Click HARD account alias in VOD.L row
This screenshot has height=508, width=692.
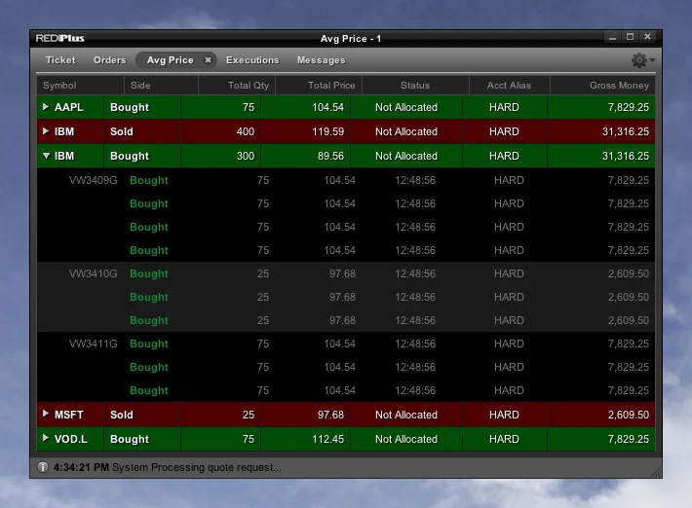tap(505, 439)
